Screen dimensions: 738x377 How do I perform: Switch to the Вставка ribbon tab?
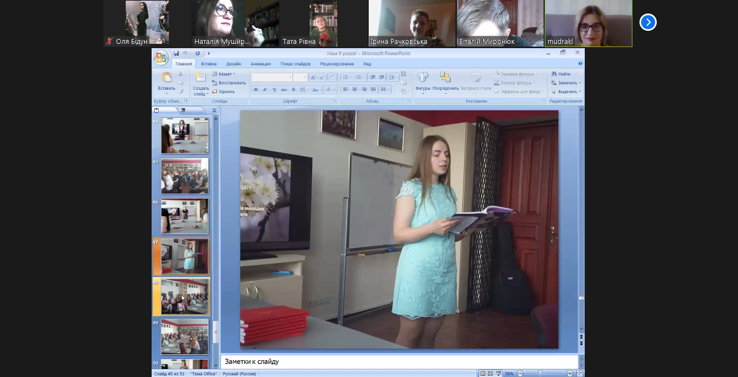point(208,64)
